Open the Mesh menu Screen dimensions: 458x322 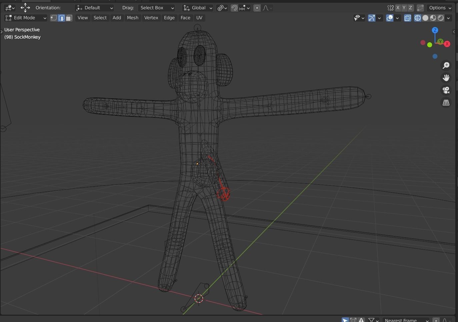(x=133, y=18)
